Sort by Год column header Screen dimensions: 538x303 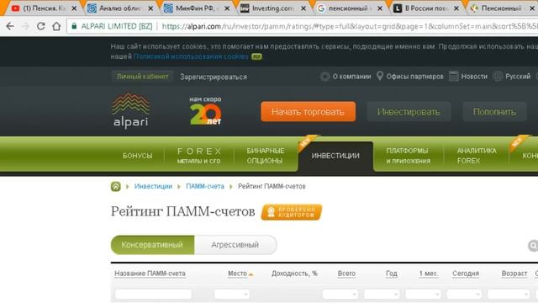(x=392, y=274)
